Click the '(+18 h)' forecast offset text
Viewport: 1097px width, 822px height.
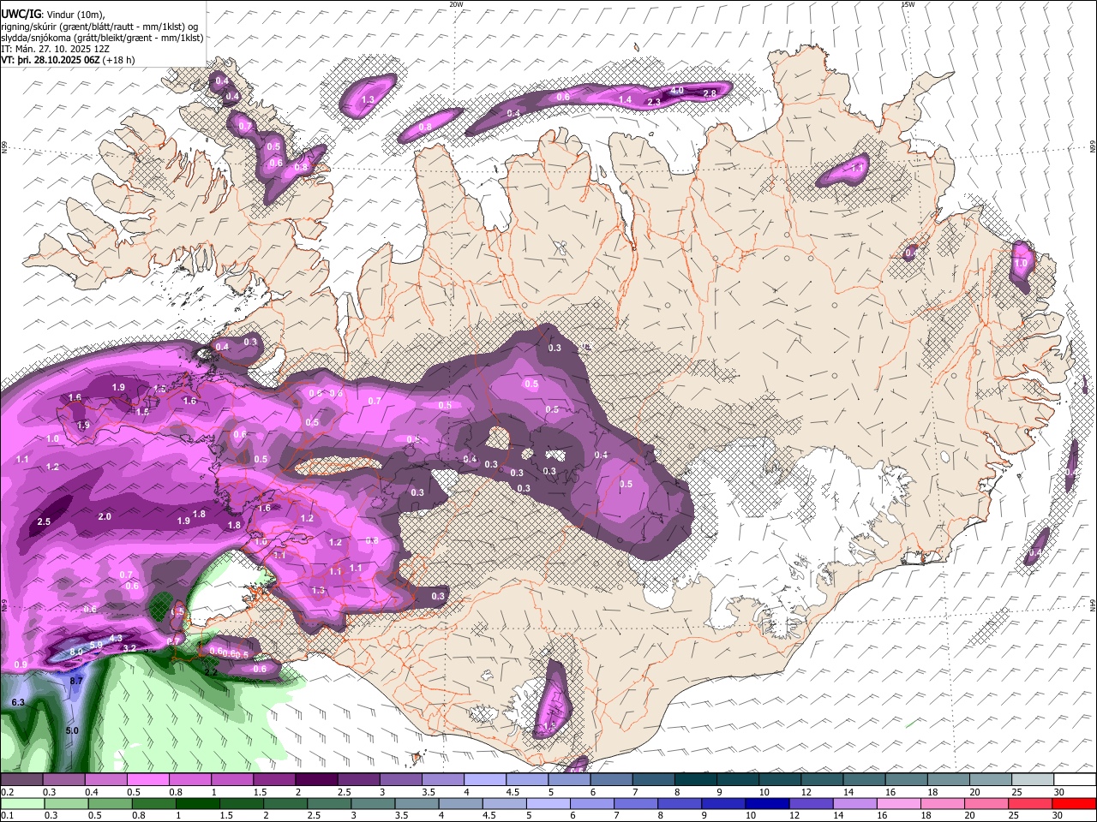pyautogui.click(x=118, y=60)
